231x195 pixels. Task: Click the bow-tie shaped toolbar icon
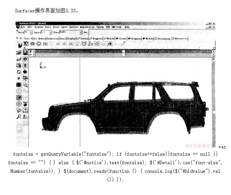pyautogui.click(x=45, y=44)
